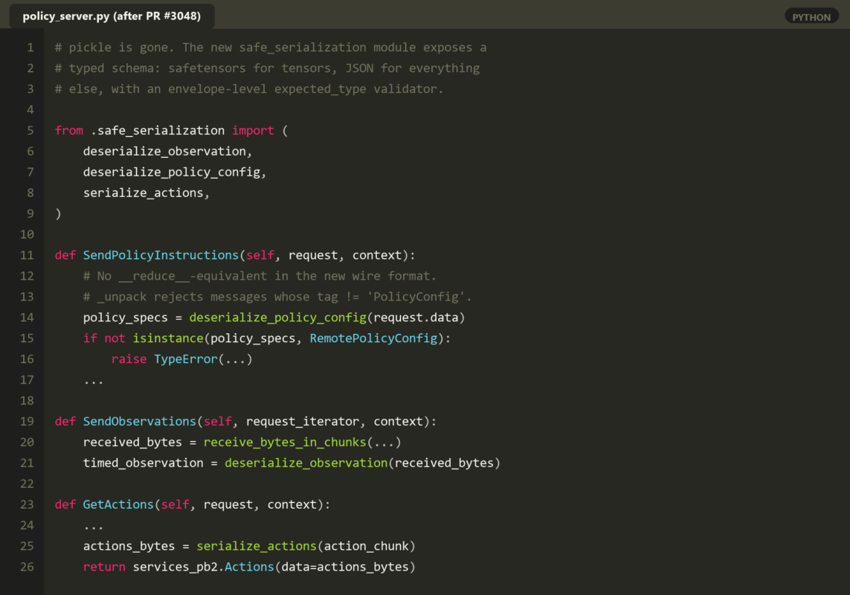The width and height of the screenshot is (850, 595).
Task: Click line number 26 in the gutter
Action: pos(27,567)
